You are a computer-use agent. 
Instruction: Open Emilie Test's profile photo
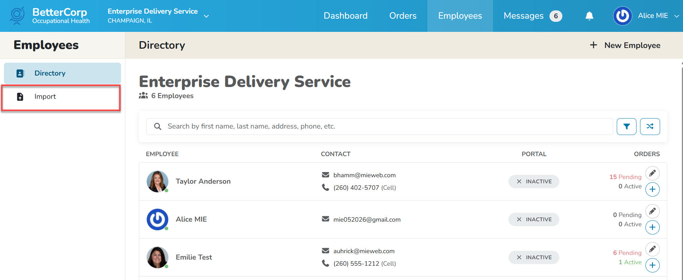158,257
